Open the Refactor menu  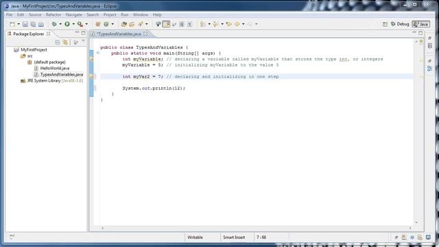pos(54,15)
